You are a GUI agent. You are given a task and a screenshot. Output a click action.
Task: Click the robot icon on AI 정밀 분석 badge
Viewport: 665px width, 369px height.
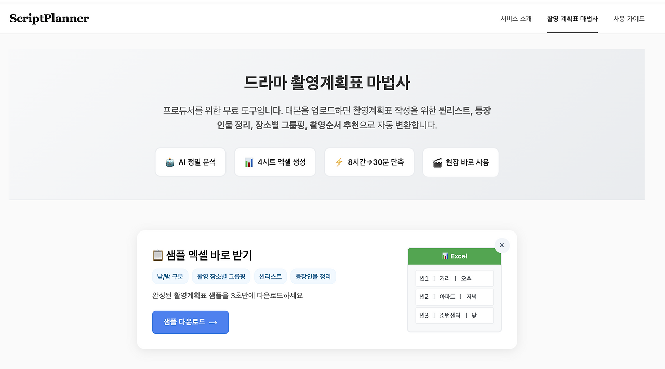click(169, 162)
